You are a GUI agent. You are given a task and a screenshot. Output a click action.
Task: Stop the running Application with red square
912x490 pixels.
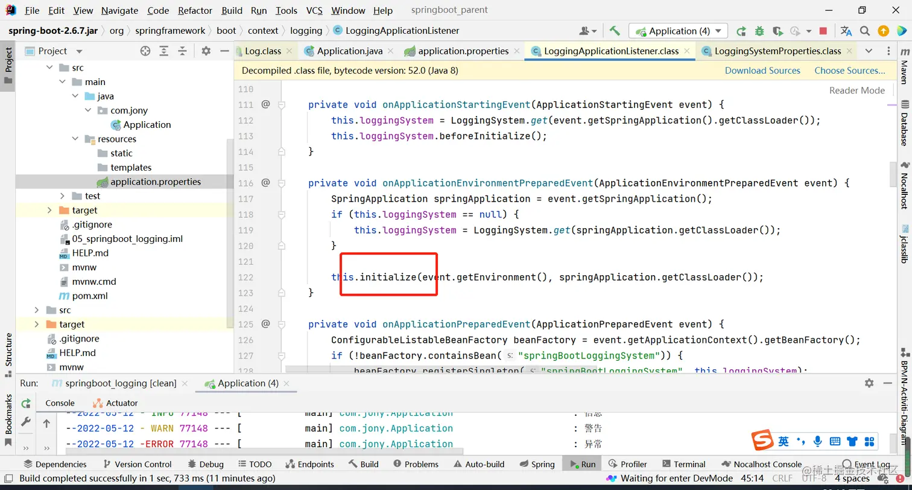(x=823, y=31)
